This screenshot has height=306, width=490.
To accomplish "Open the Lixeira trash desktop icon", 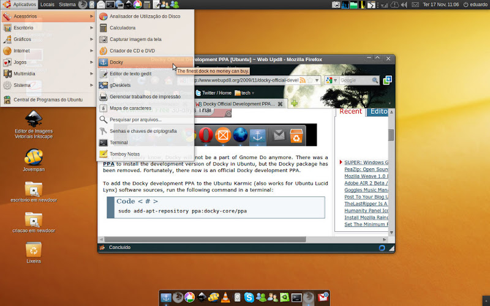I will coord(34,250).
